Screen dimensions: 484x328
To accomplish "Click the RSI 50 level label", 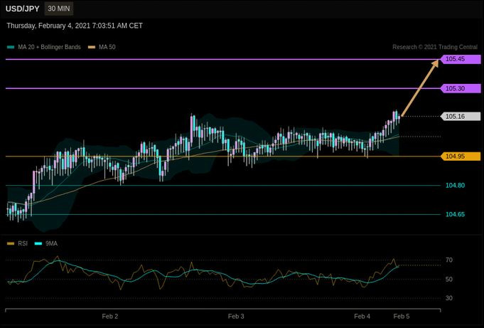I will point(449,280).
